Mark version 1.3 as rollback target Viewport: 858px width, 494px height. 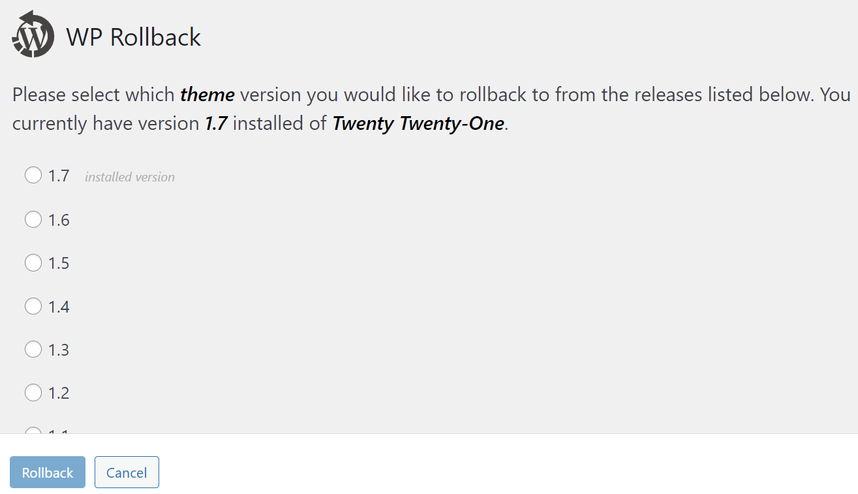(x=33, y=349)
